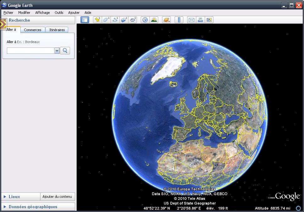Click the Google Earth title bar icon

[x=4, y=5]
